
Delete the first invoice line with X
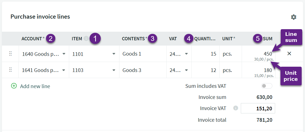[x=289, y=54]
